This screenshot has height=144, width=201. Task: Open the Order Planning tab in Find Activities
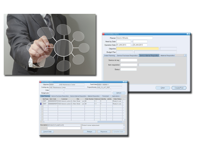pyautogui.click(x=109, y=55)
